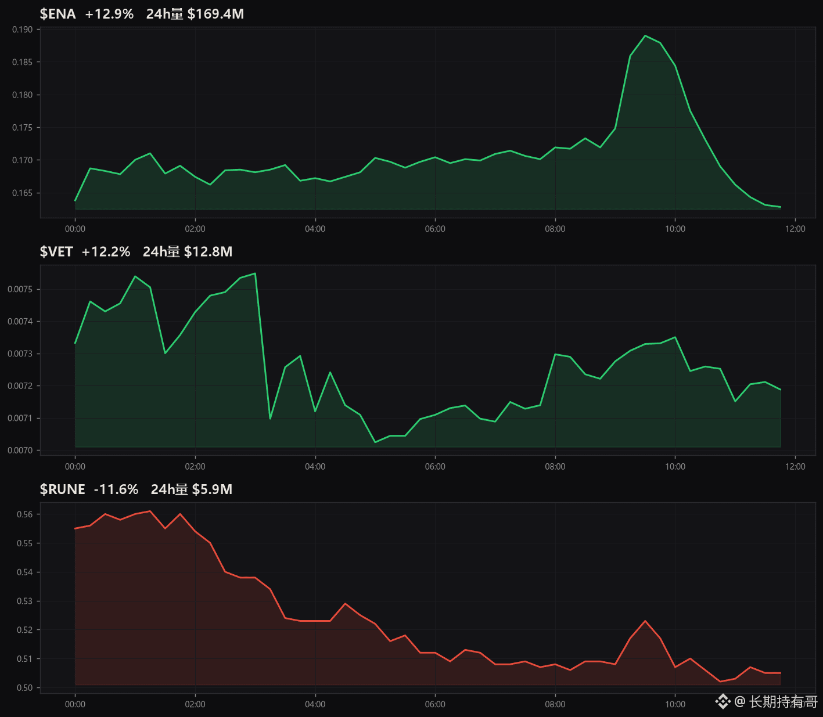Image resolution: width=823 pixels, height=717 pixels.
Task: Click the 0.53 y-axis label on RUNE chart
Action: pyautogui.click(x=24, y=601)
